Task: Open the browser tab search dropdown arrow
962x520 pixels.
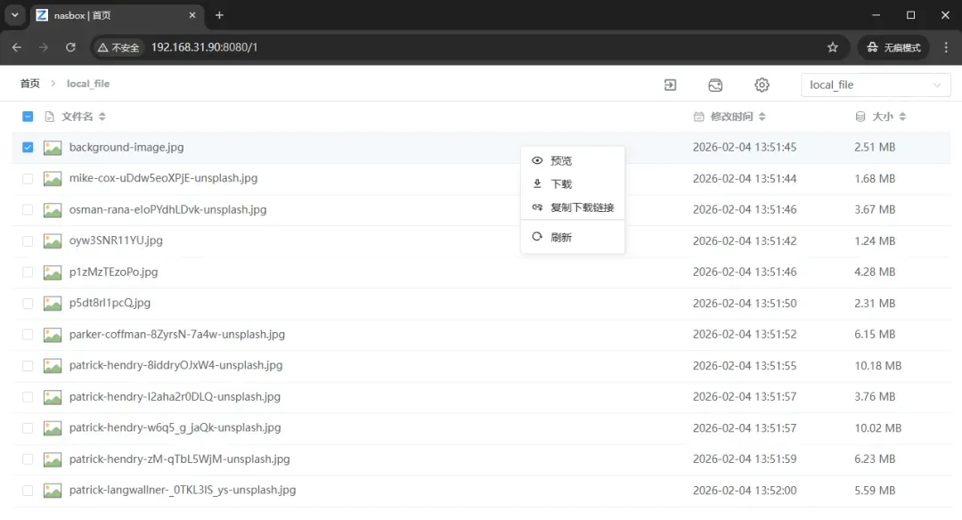Action: [x=15, y=15]
